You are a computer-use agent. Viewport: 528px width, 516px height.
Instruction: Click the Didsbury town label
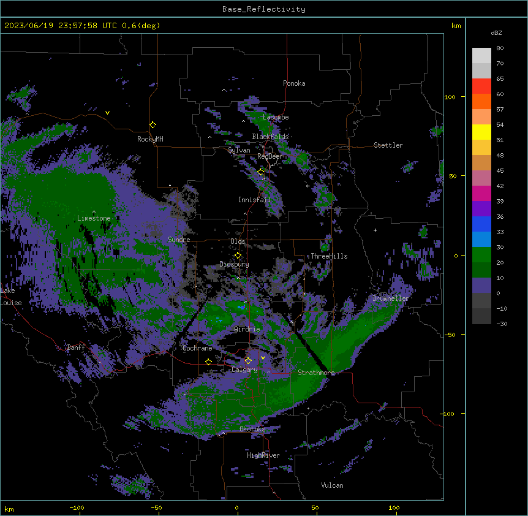point(235,264)
